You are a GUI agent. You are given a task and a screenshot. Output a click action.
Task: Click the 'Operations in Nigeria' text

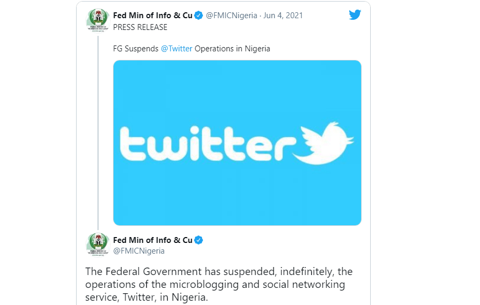pos(232,49)
